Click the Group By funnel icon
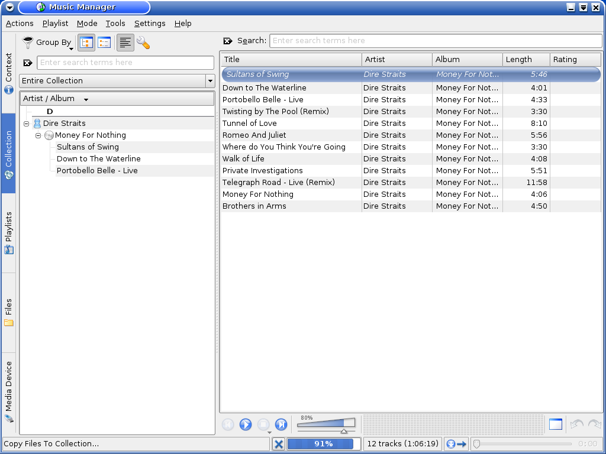The height and width of the screenshot is (454, 606). [x=28, y=42]
